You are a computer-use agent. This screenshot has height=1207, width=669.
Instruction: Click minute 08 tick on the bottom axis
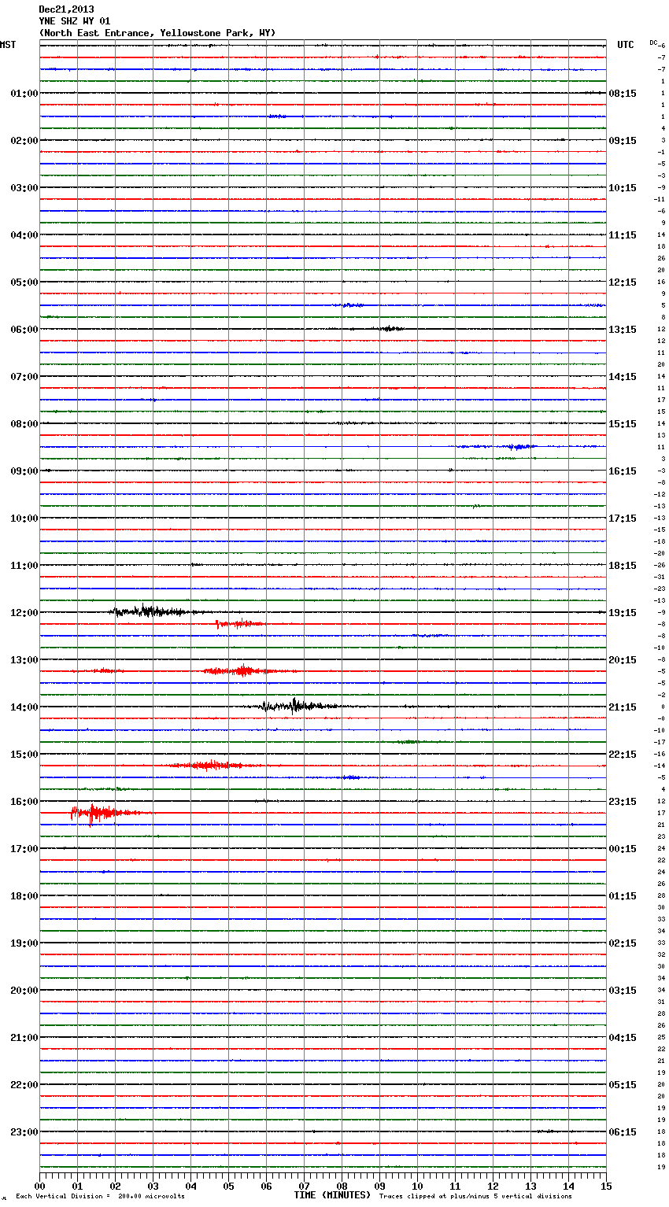point(342,1186)
